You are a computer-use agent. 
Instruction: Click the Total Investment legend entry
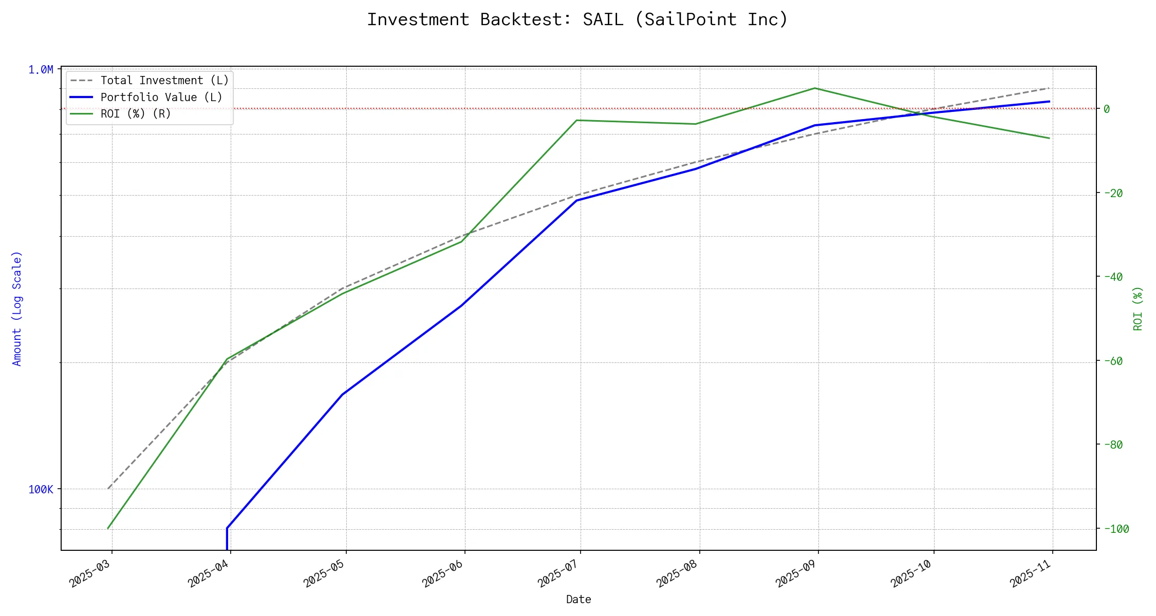[x=164, y=81]
